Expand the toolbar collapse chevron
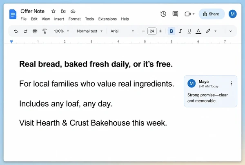Viewport: 245px width, 165px height. [230, 31]
